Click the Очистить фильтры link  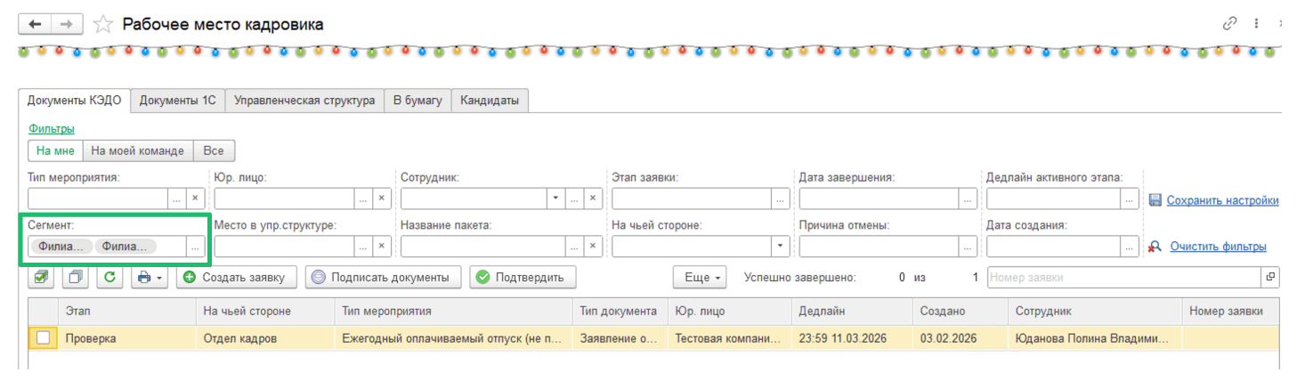[x=1219, y=247]
